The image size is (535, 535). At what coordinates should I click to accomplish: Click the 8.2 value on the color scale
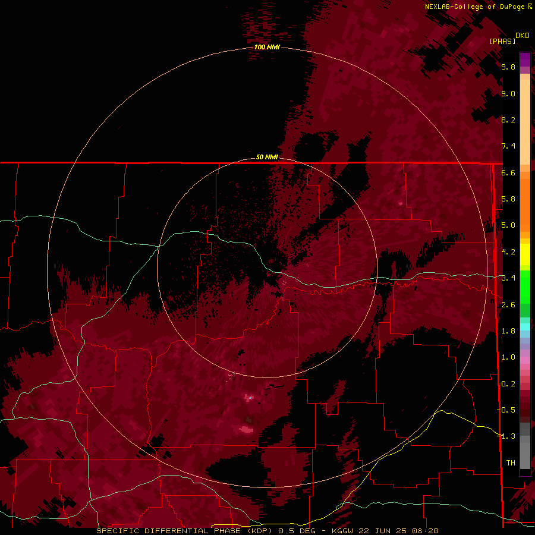coord(508,119)
